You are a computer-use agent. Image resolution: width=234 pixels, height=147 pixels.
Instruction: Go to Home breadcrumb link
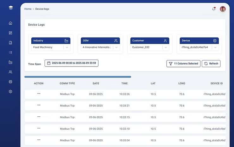tap(28, 9)
